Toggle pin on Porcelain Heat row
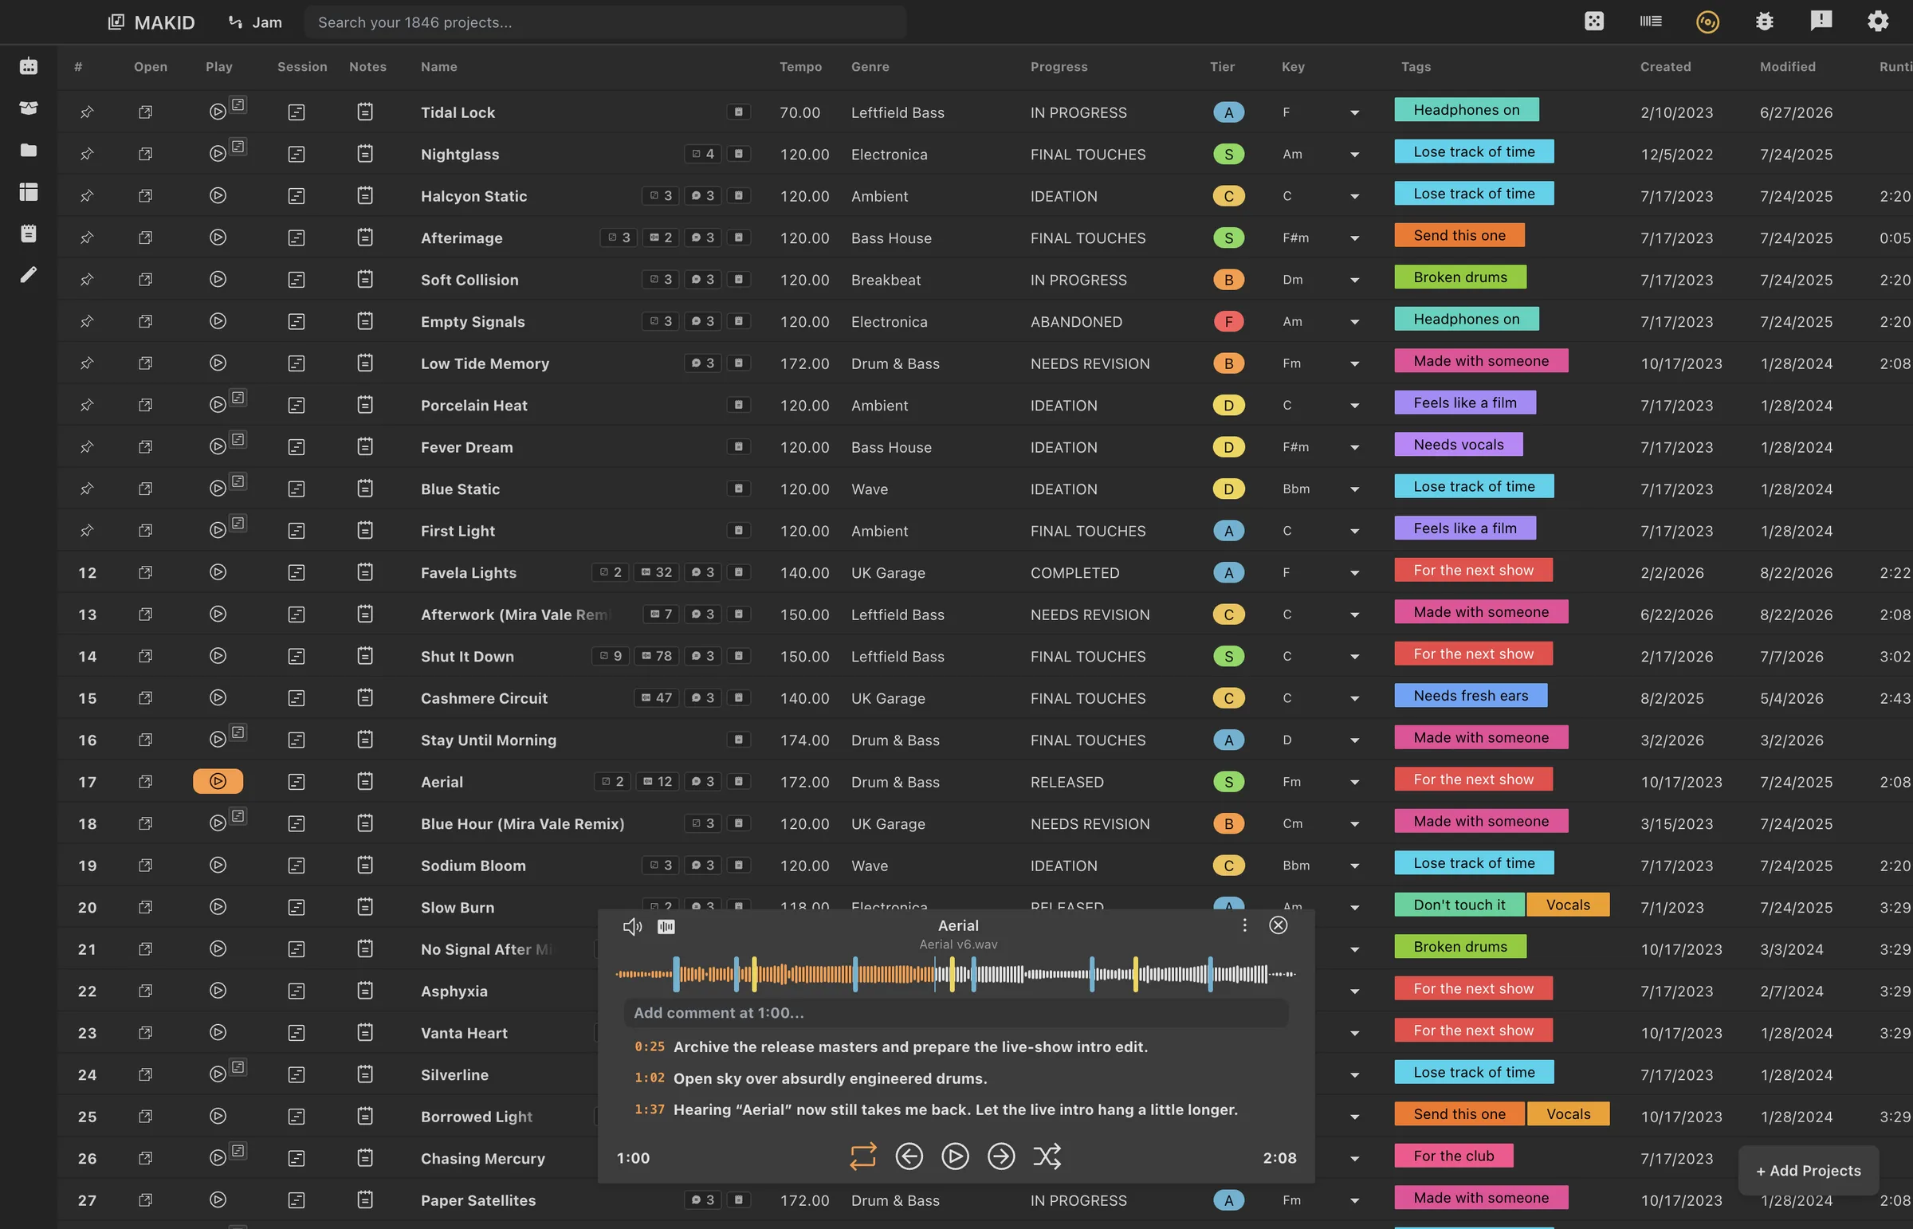This screenshot has width=1913, height=1229. coord(87,406)
